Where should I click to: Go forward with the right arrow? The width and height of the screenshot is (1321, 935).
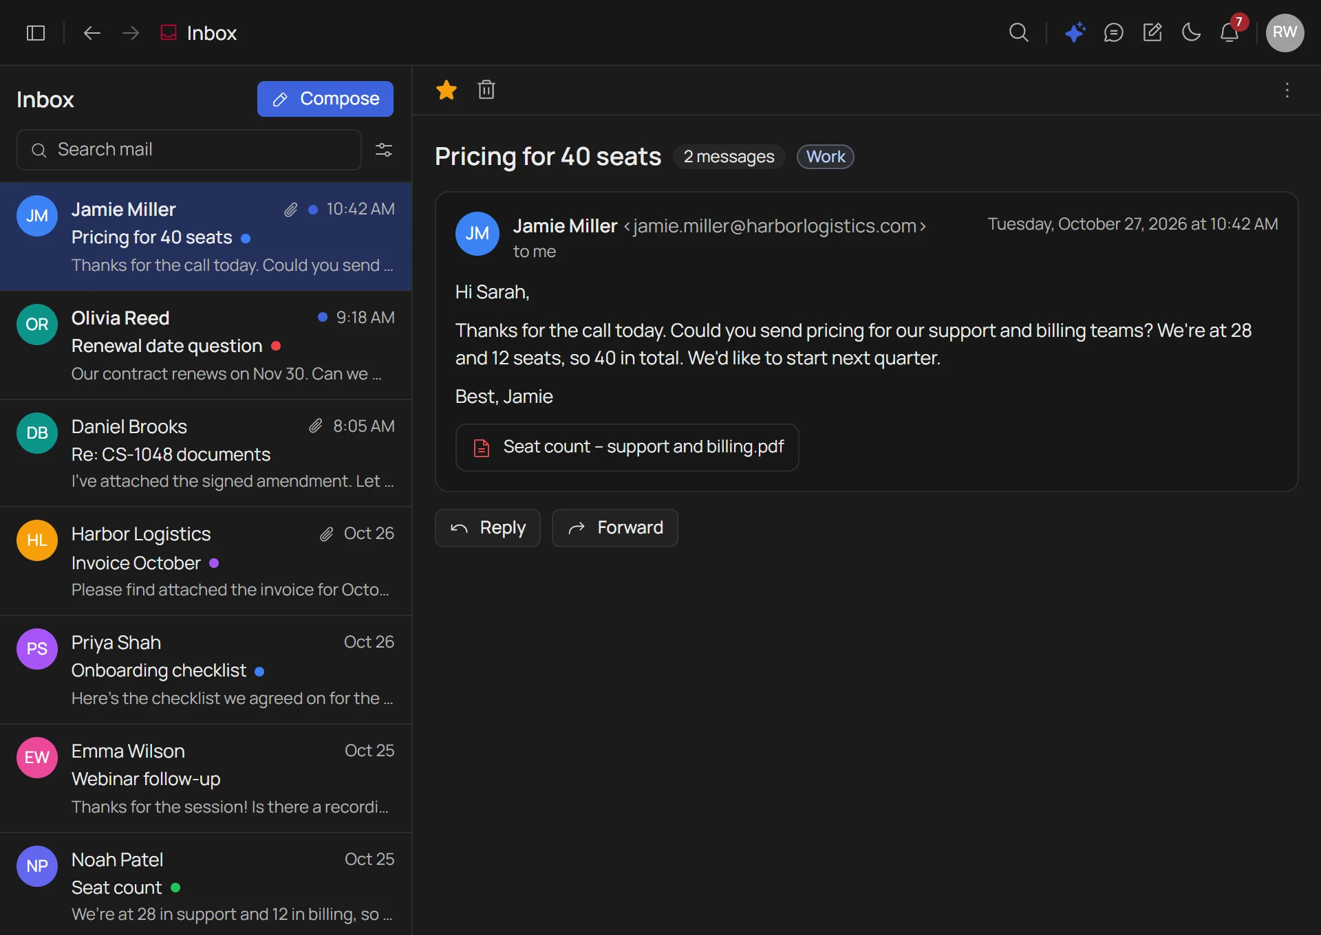pos(131,33)
